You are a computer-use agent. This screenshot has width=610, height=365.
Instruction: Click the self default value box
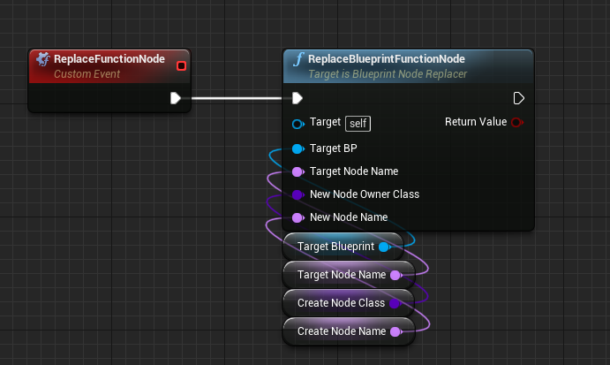(x=358, y=124)
